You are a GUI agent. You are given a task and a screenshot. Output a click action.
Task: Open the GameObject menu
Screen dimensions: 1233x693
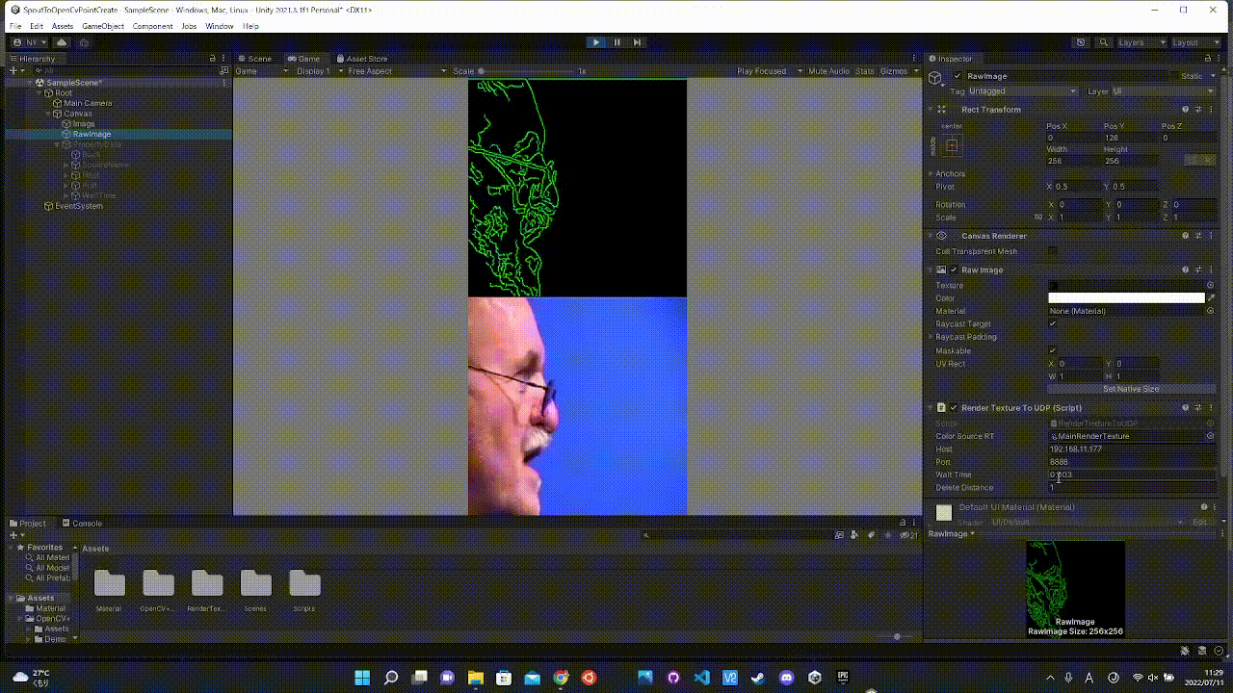coord(103,26)
